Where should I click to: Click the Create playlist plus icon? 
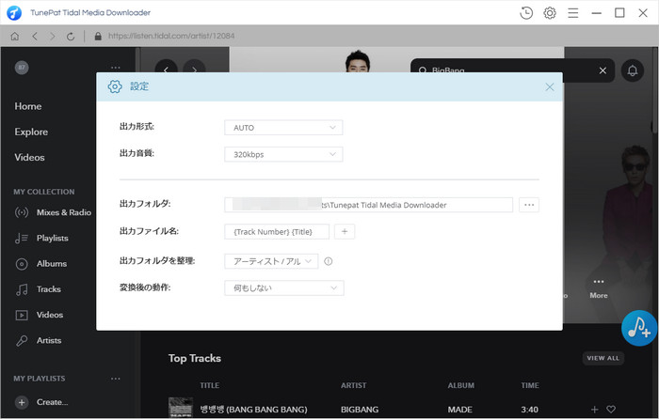[x=22, y=402]
